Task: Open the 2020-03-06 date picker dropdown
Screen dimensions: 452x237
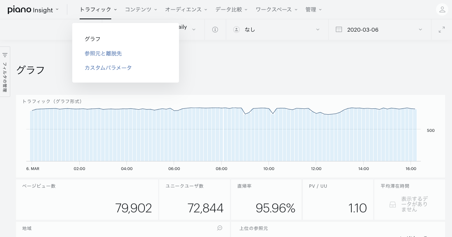Action: click(x=380, y=30)
